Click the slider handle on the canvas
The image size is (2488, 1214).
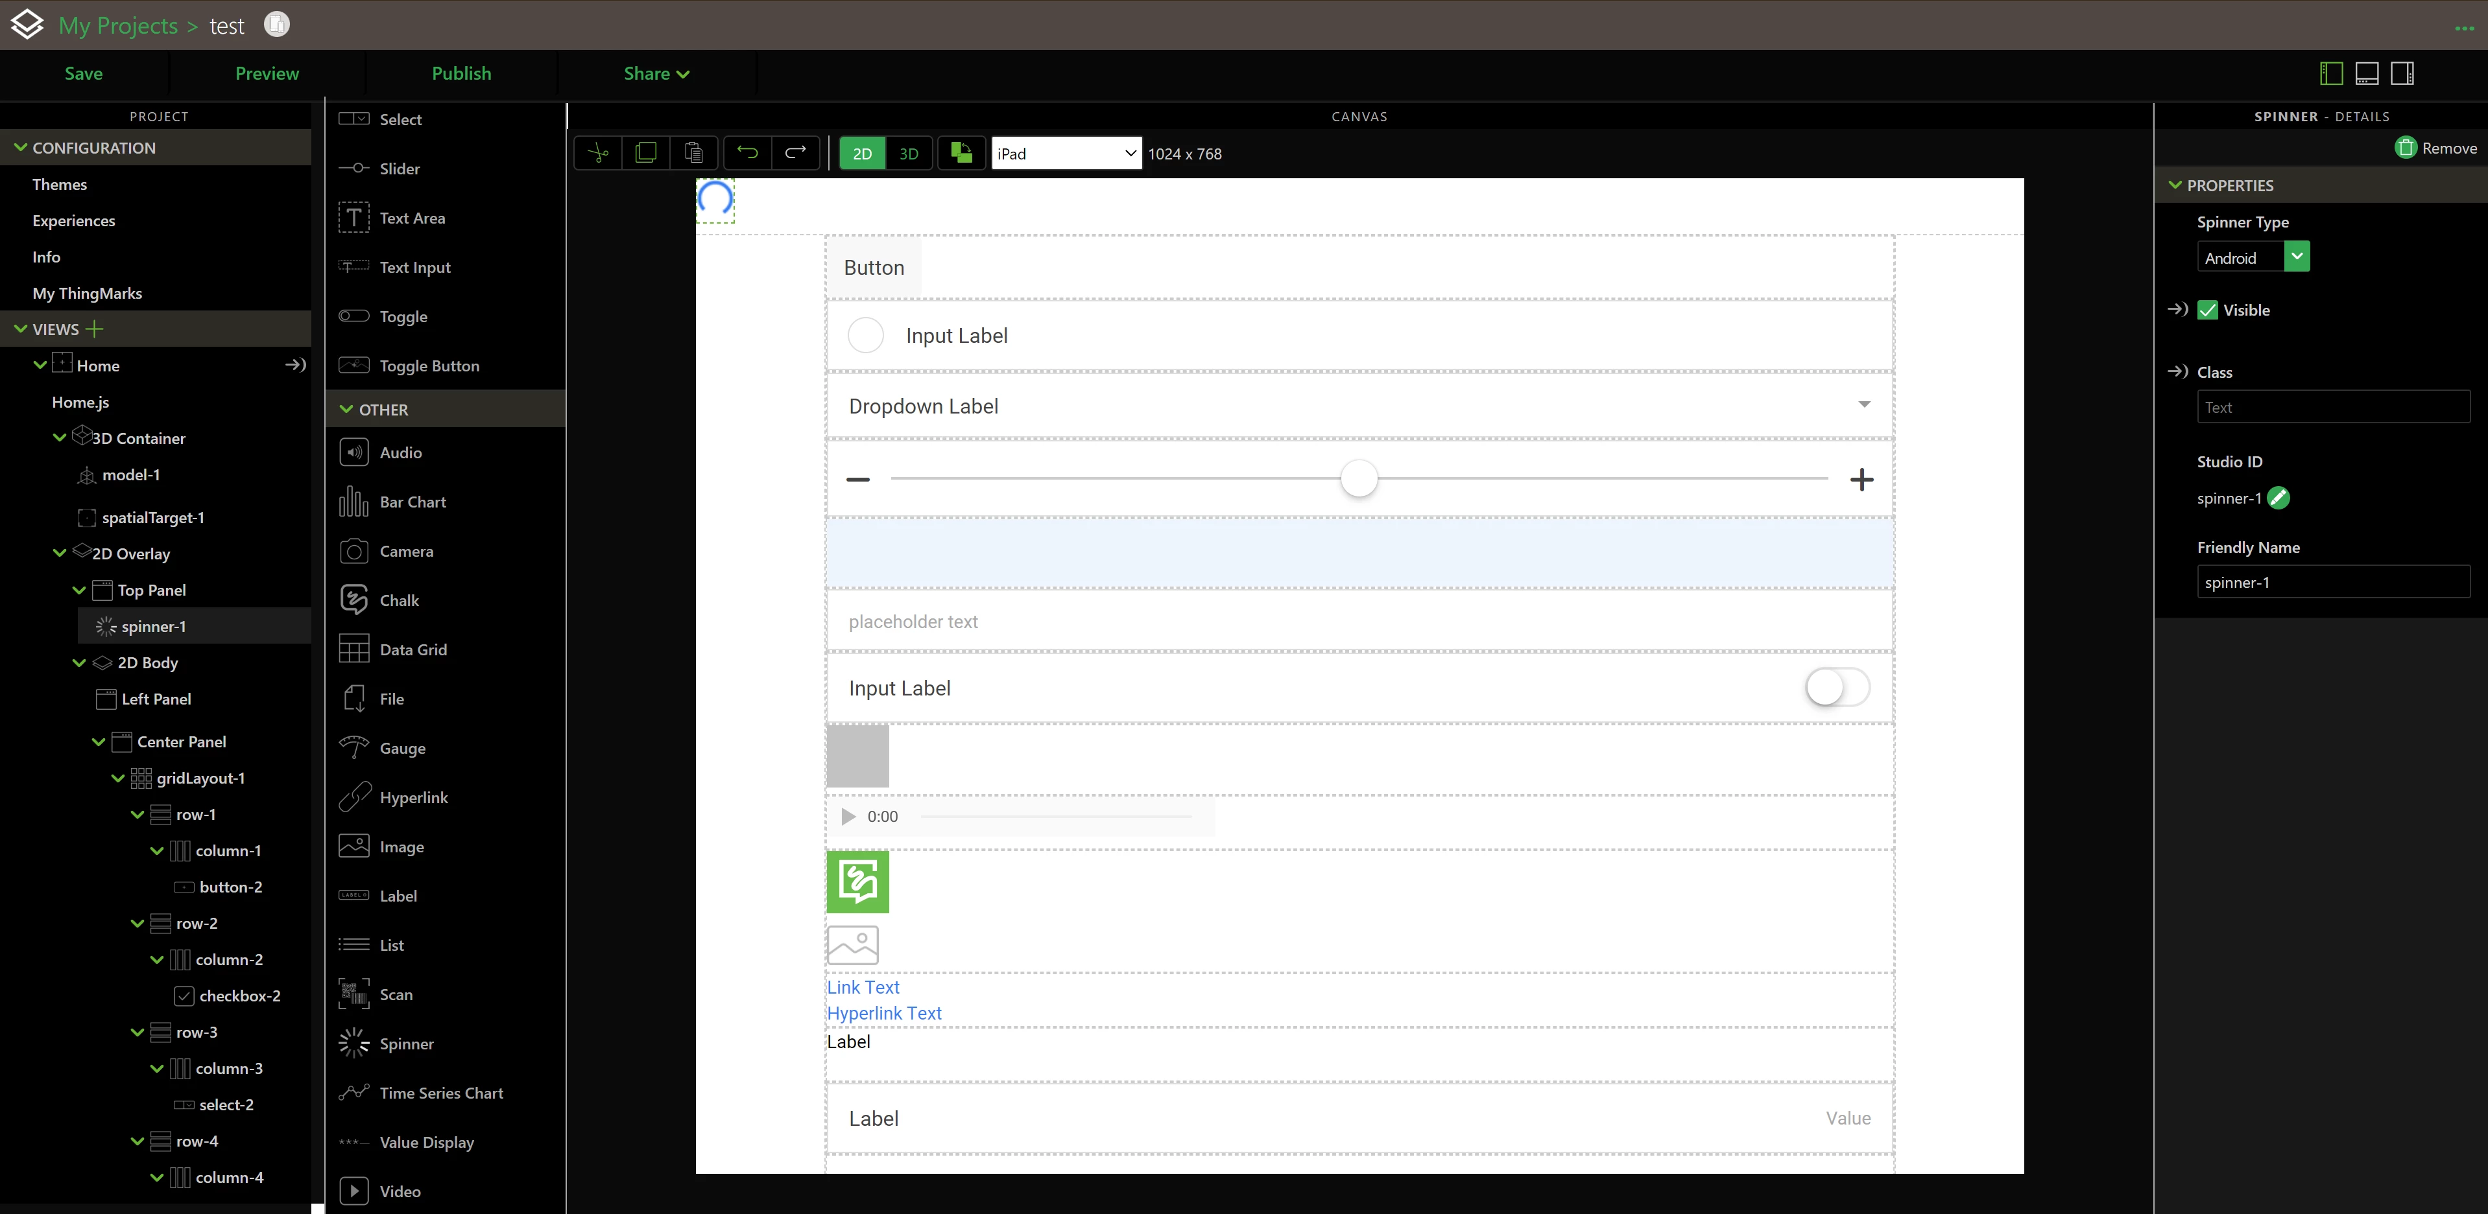(x=1359, y=478)
